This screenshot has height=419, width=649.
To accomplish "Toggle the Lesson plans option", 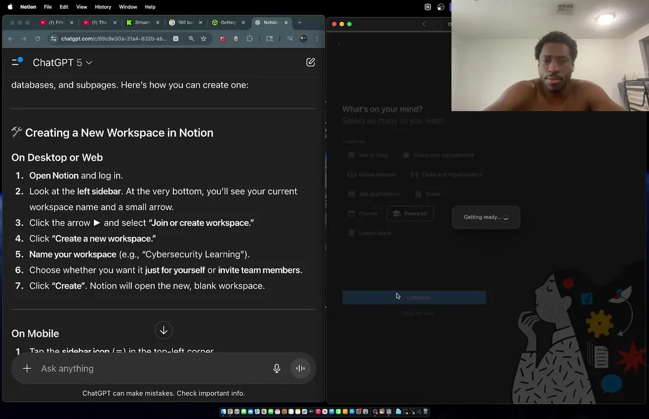I will tap(369, 233).
